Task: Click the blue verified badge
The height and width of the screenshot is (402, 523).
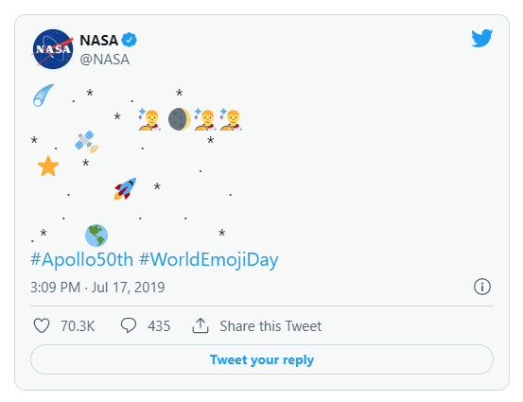Action: pyautogui.click(x=129, y=40)
